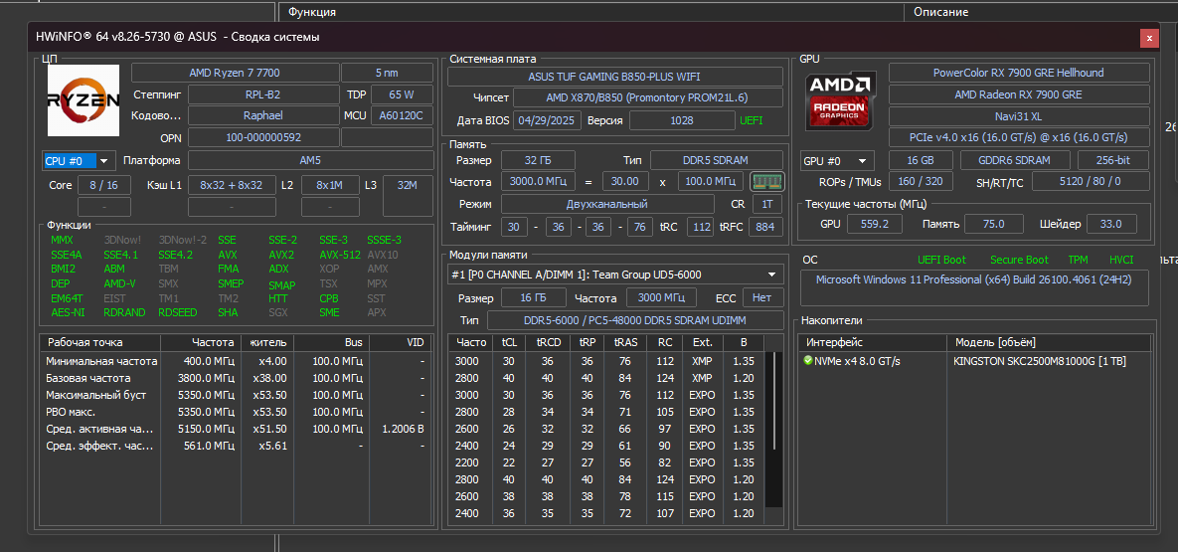This screenshot has width=1178, height=552.
Task: Click the Ext. column header
Action: tap(703, 342)
